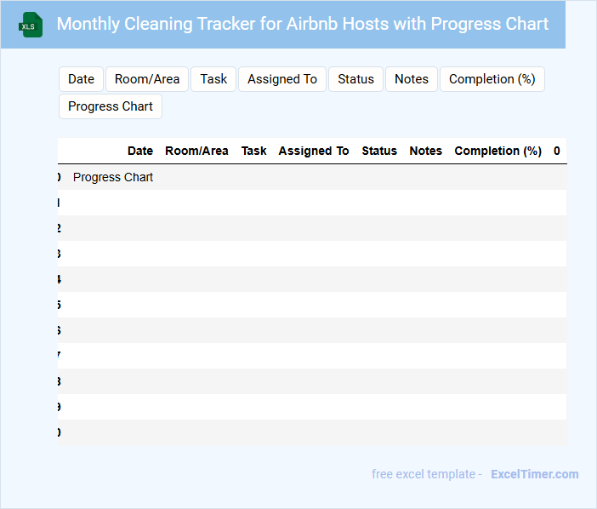Click the Room/Area column header
The width and height of the screenshot is (597, 509).
(196, 151)
